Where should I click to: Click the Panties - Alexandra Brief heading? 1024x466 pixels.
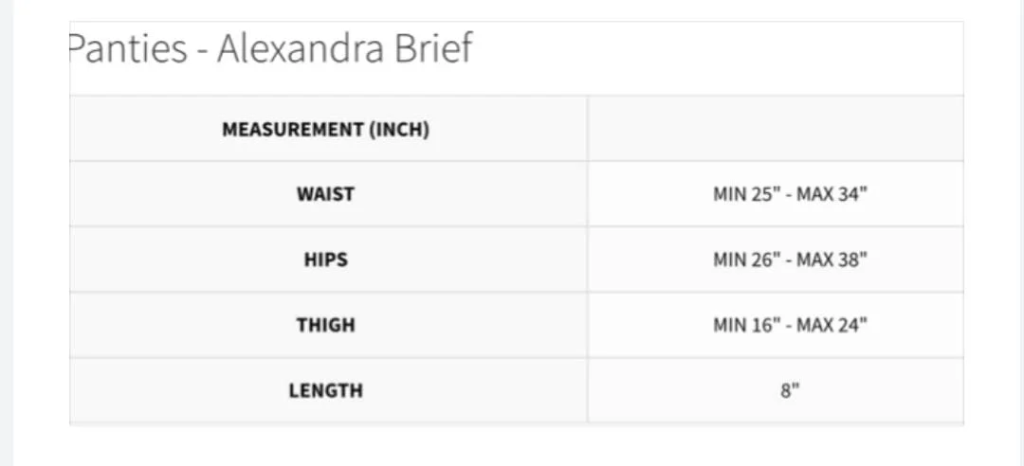coord(270,48)
